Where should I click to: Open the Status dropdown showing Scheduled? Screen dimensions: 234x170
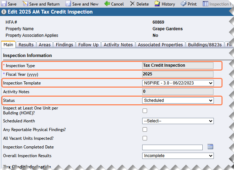178,100
